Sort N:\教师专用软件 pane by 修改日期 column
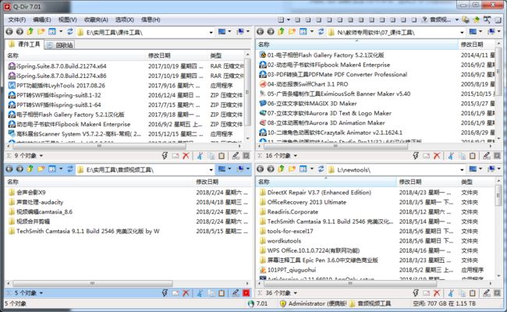The width and height of the screenshot is (507, 312). click(x=476, y=44)
